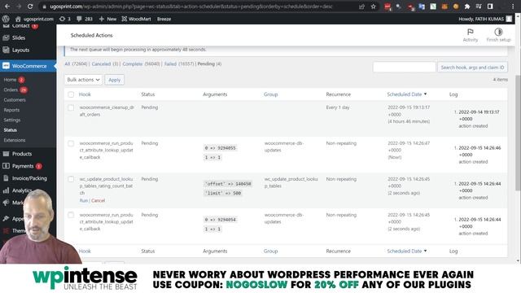Select 'Every 1 day' recurrence text
The height and width of the screenshot is (293, 521).
(338, 107)
